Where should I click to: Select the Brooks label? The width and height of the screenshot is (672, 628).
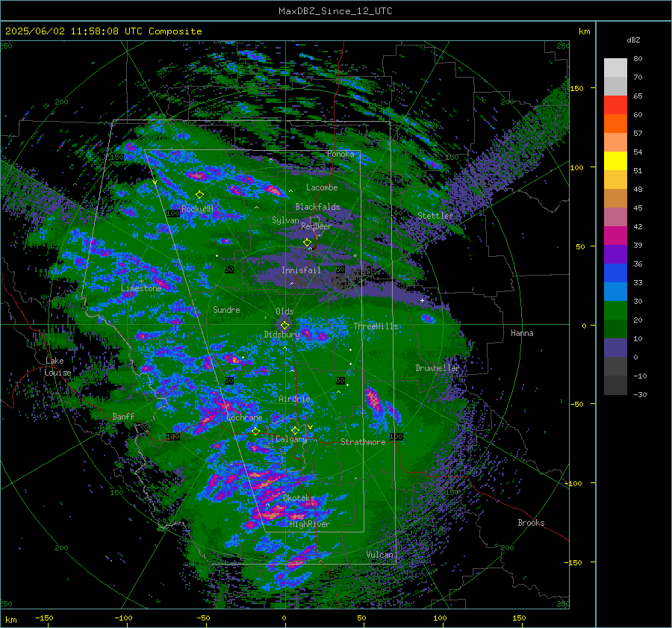pyautogui.click(x=531, y=523)
